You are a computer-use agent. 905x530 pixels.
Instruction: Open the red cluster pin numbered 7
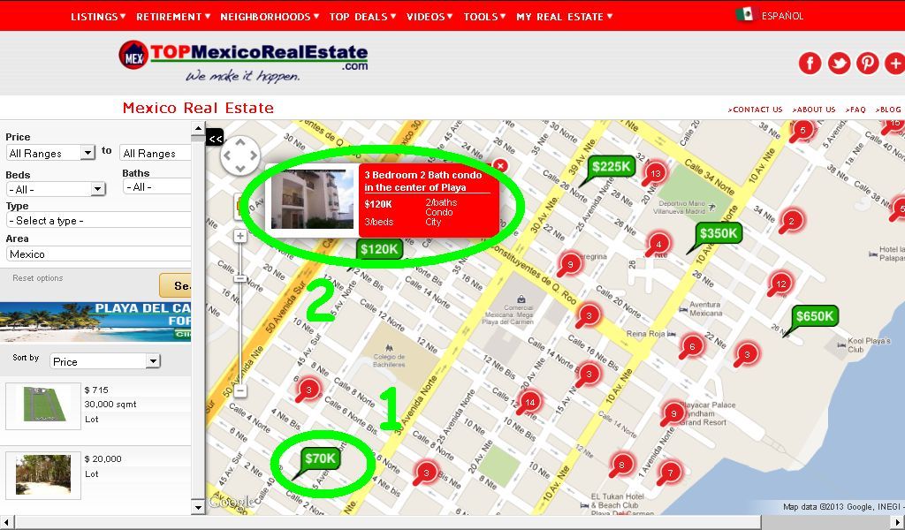670,473
